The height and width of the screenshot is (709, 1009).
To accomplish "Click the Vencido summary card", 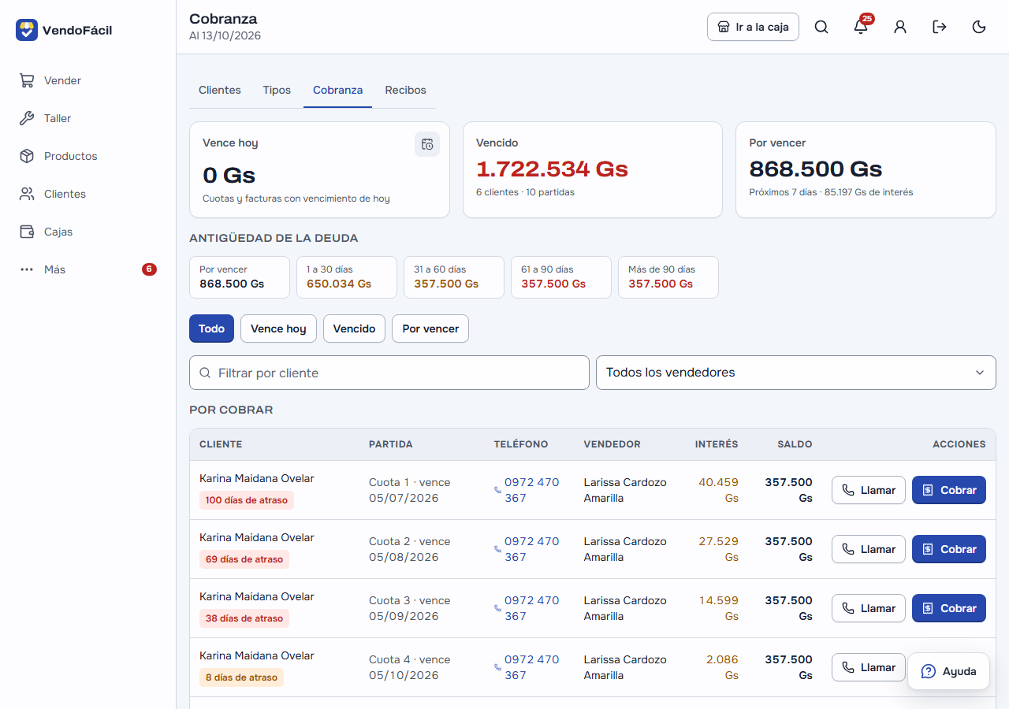I will [593, 169].
